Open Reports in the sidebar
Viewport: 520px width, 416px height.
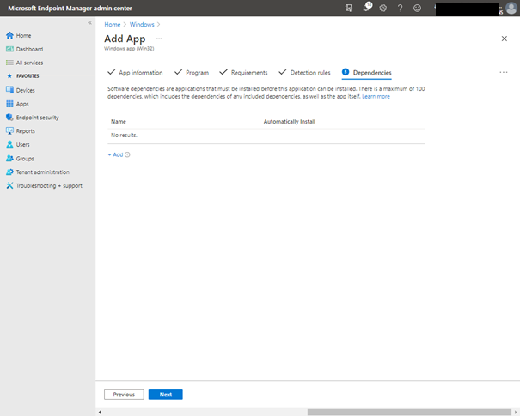click(x=21, y=131)
